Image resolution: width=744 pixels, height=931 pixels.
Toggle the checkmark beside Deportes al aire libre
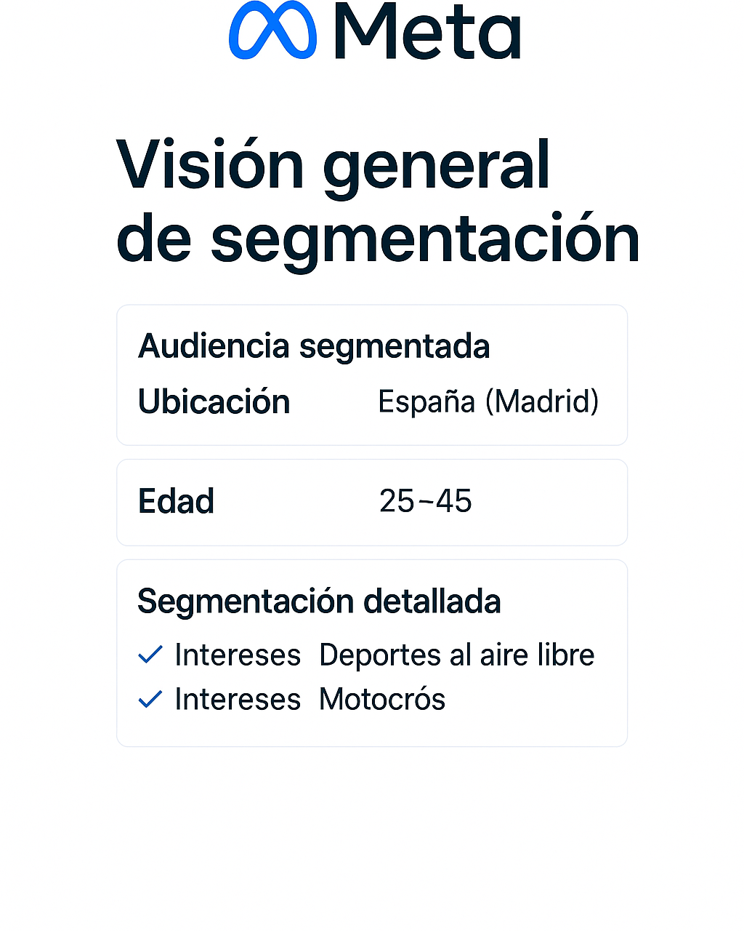(x=150, y=655)
